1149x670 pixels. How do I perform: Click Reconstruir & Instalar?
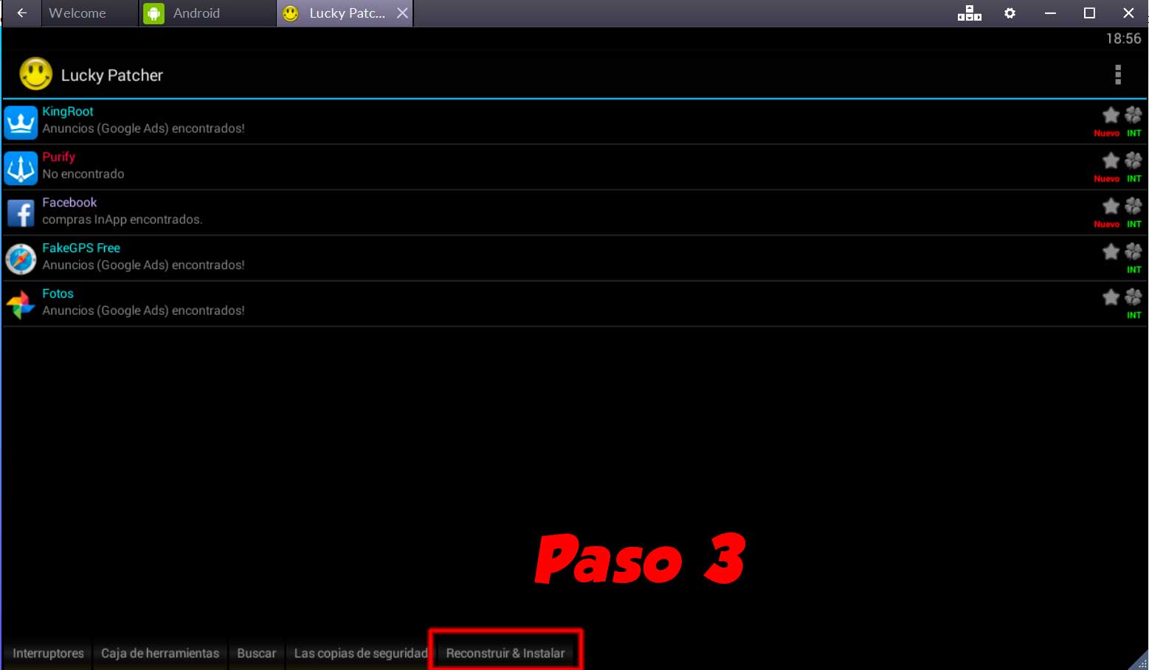(x=506, y=653)
